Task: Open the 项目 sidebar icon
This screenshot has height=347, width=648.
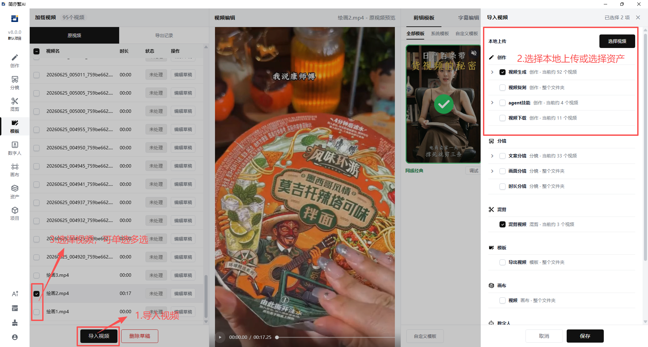Action: (15, 214)
